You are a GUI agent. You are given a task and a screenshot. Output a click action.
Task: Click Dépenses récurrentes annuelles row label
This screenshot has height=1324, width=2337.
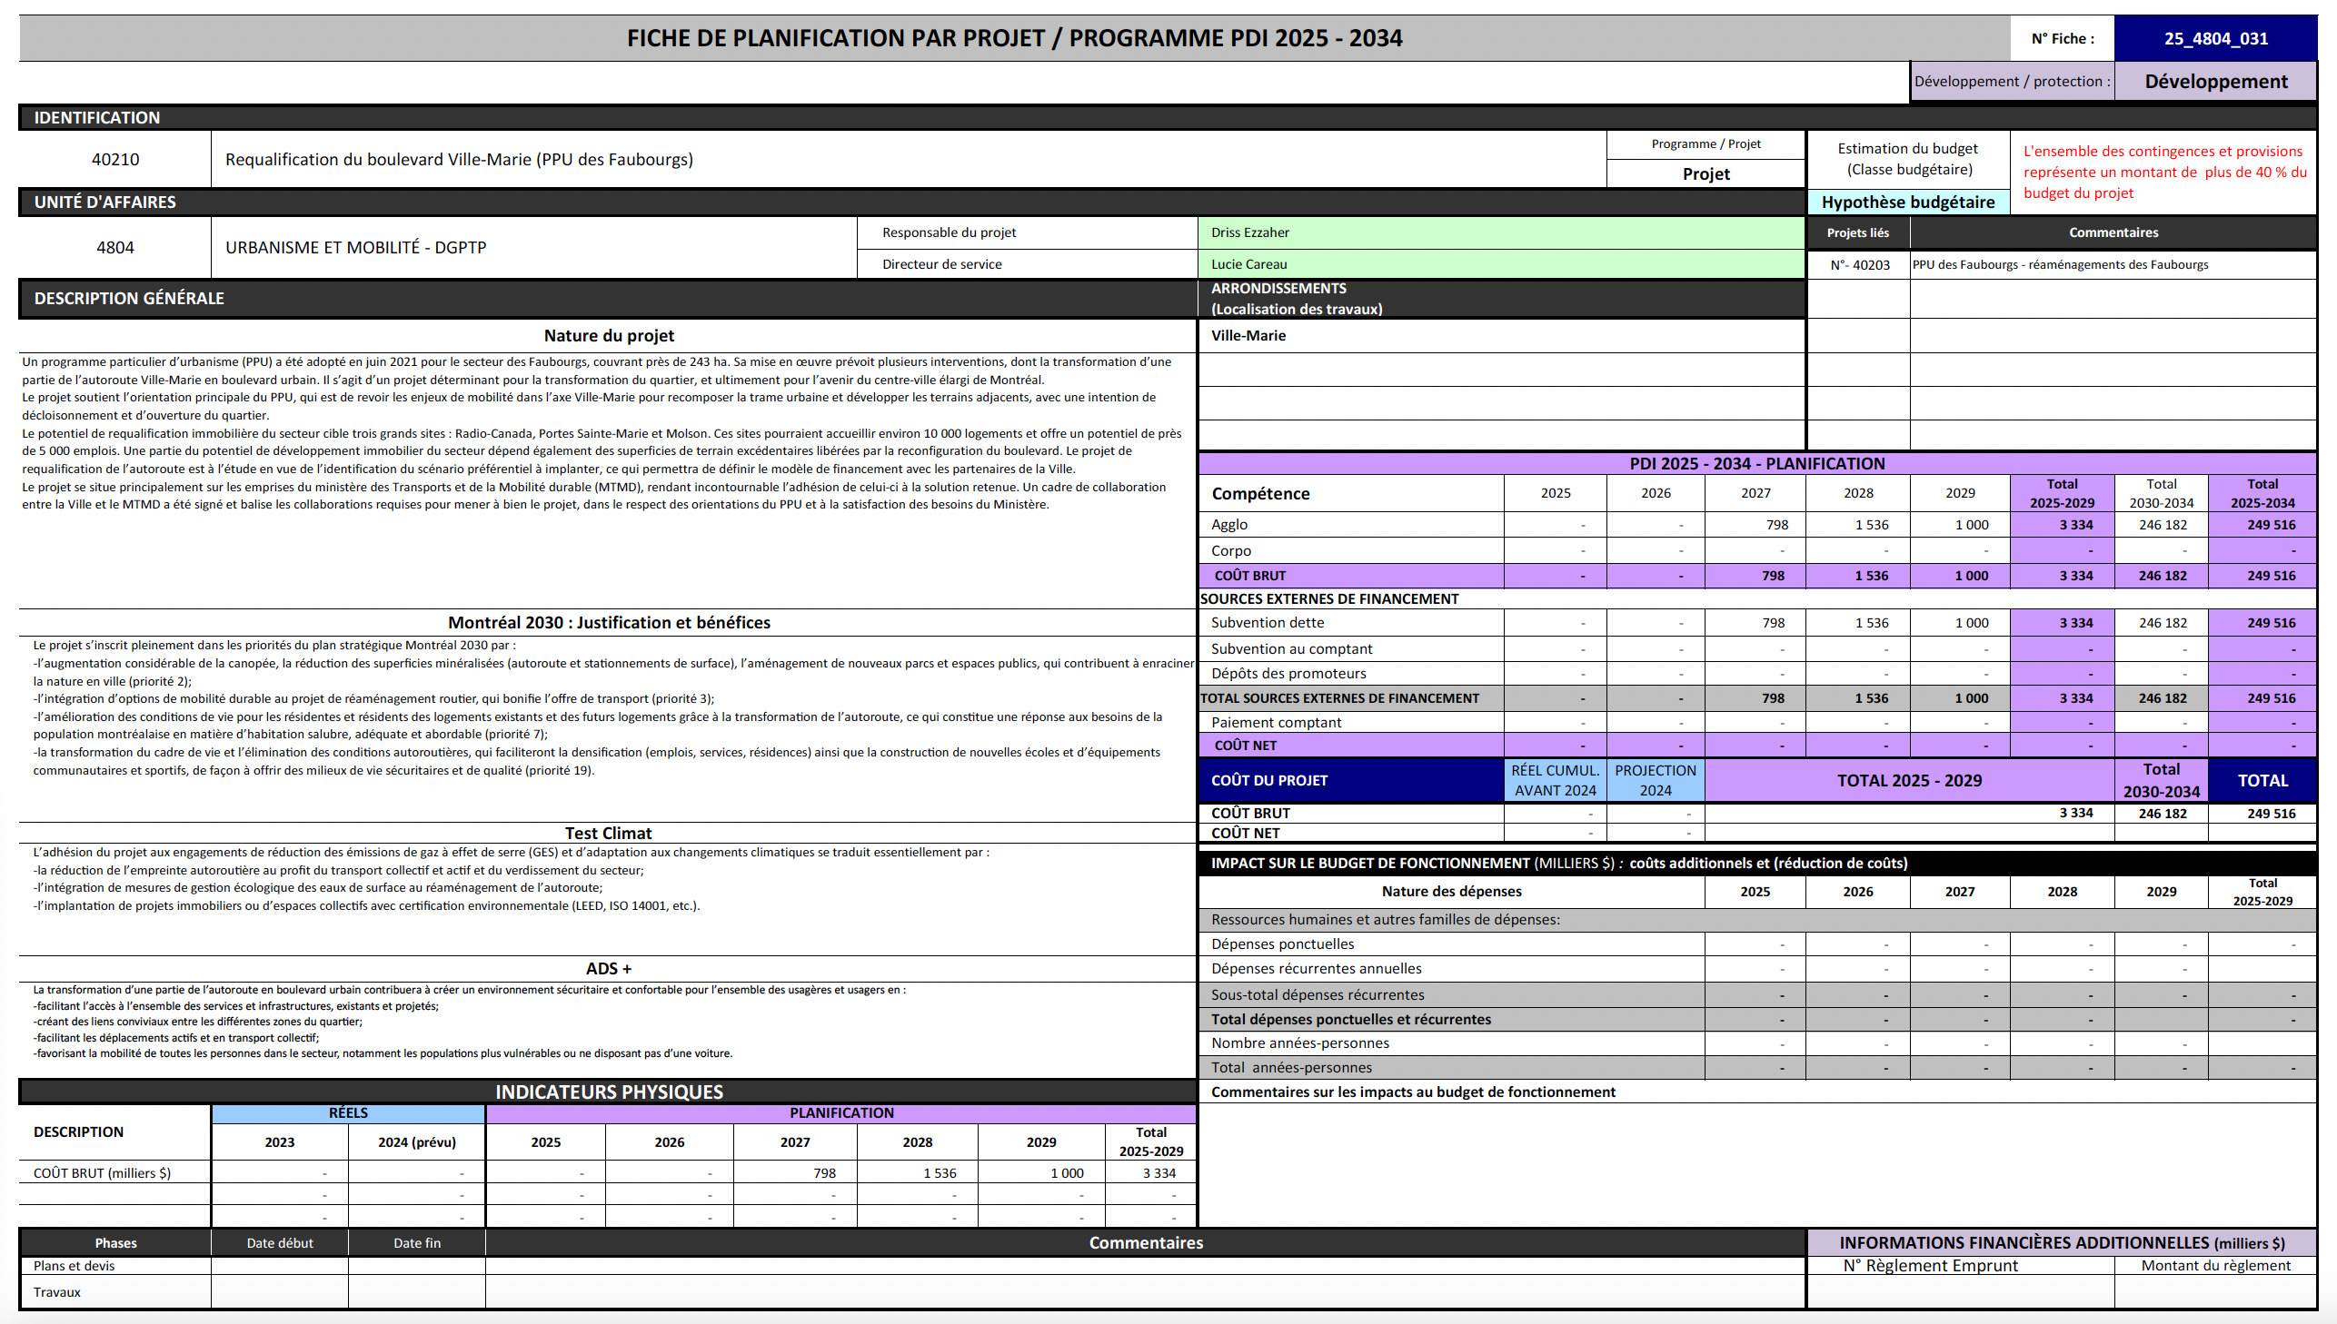click(x=1317, y=968)
